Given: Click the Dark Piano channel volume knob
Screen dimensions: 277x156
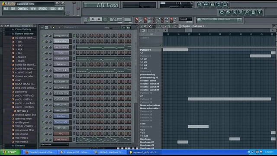Looking at the screenshot, I should pyautogui.click(x=50, y=140).
